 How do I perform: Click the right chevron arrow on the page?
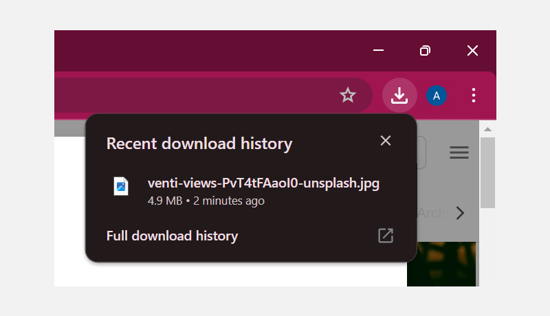460,213
